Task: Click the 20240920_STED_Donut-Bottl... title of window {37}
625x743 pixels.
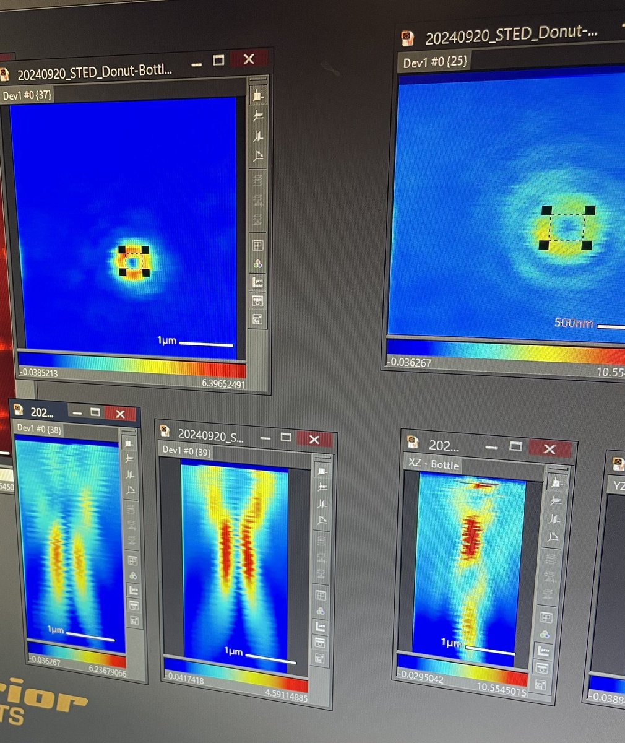Action: click(95, 72)
